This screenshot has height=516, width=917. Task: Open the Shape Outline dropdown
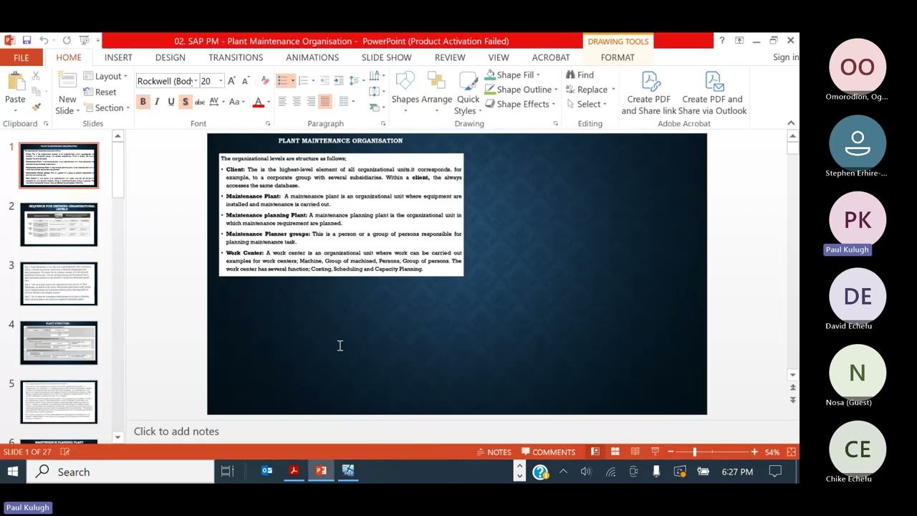tap(521, 90)
